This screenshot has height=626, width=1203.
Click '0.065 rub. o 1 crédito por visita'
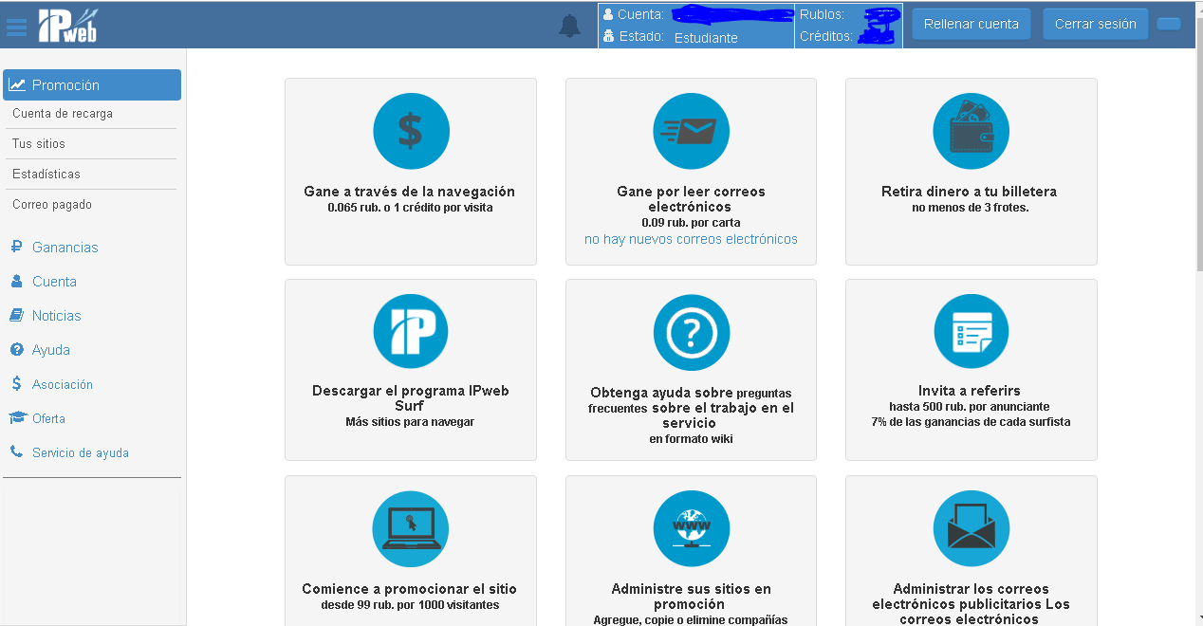click(410, 208)
